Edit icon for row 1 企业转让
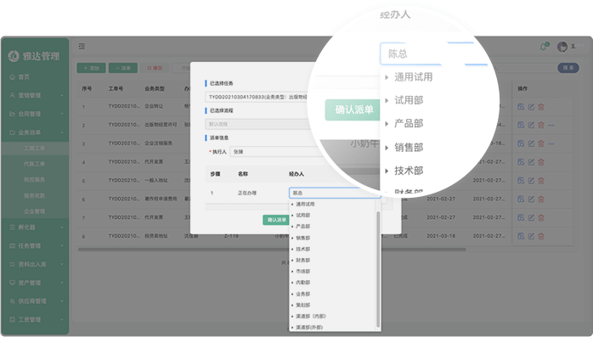Image resolution: width=593 pixels, height=337 pixels. coord(531,107)
